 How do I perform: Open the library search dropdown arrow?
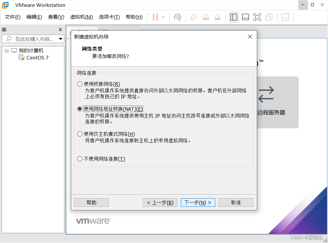[x=60, y=39]
